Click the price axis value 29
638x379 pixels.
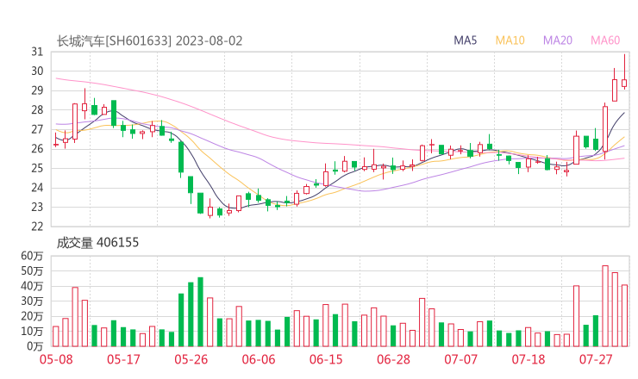pos(37,90)
